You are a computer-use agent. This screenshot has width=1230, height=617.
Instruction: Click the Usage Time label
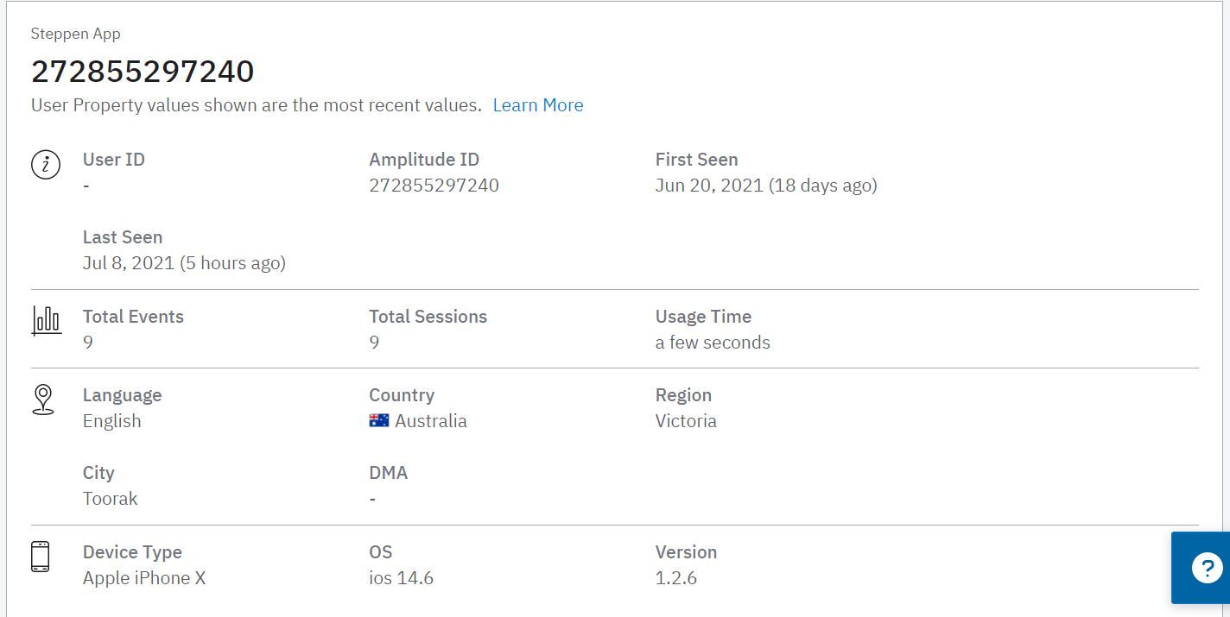703,317
